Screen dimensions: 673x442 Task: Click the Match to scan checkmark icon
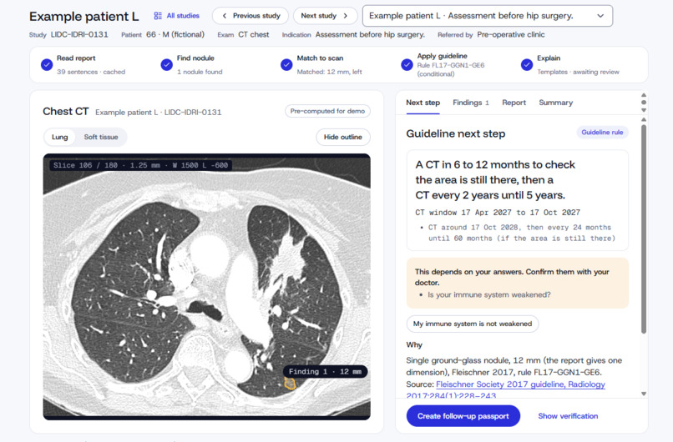(x=286, y=65)
